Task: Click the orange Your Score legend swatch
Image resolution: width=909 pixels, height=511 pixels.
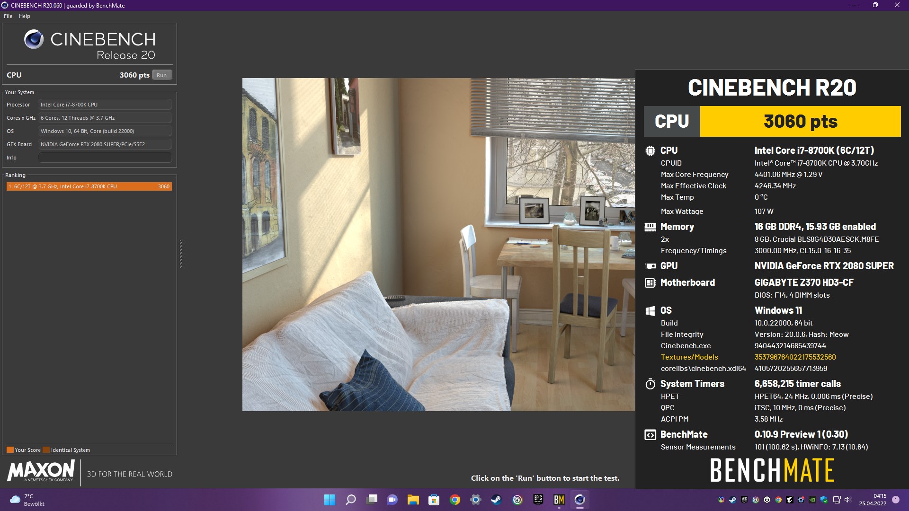Action: coord(10,450)
